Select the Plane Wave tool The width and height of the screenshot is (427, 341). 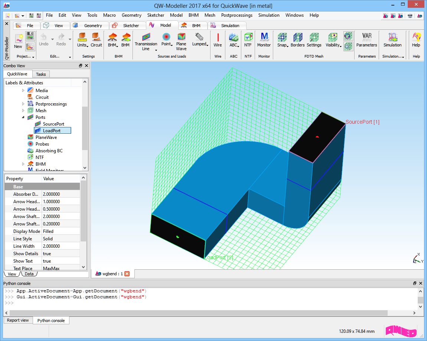(181, 37)
